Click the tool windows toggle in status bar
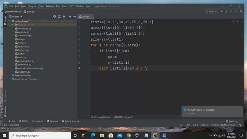 pos(5,125)
